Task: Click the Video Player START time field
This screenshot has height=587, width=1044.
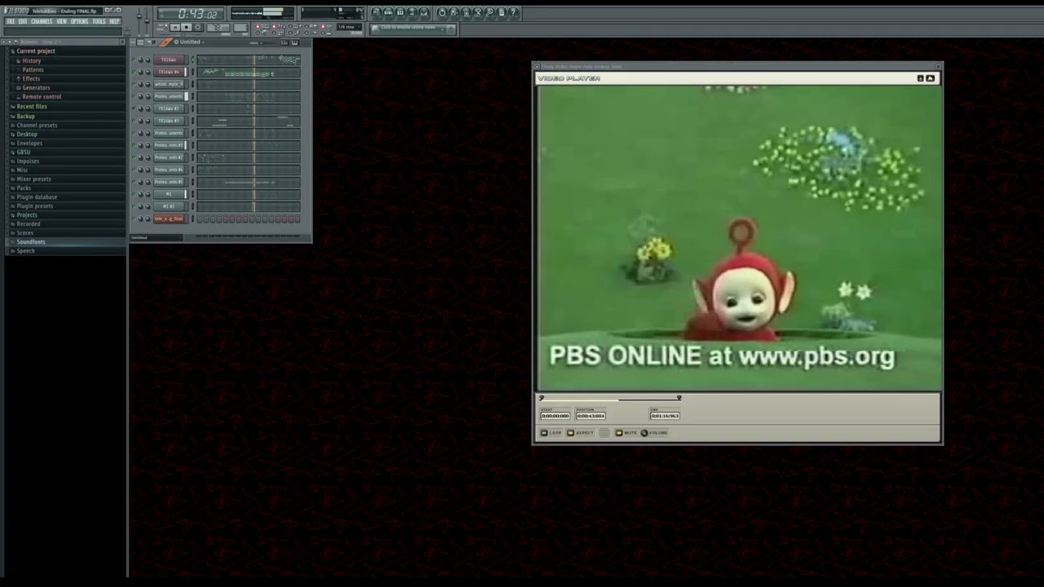Action: [555, 416]
